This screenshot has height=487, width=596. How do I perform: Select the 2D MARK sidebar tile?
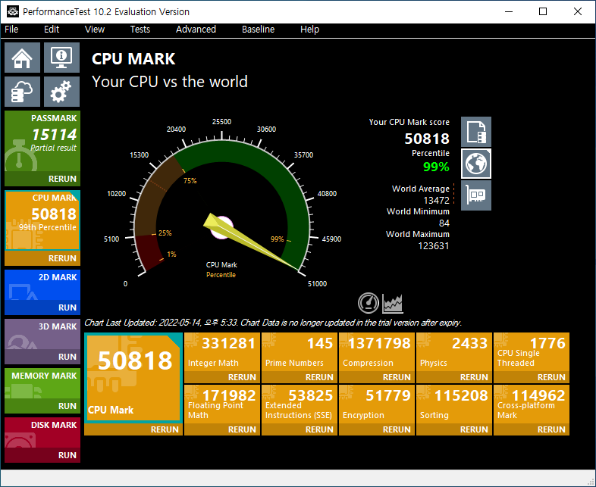tap(42, 285)
